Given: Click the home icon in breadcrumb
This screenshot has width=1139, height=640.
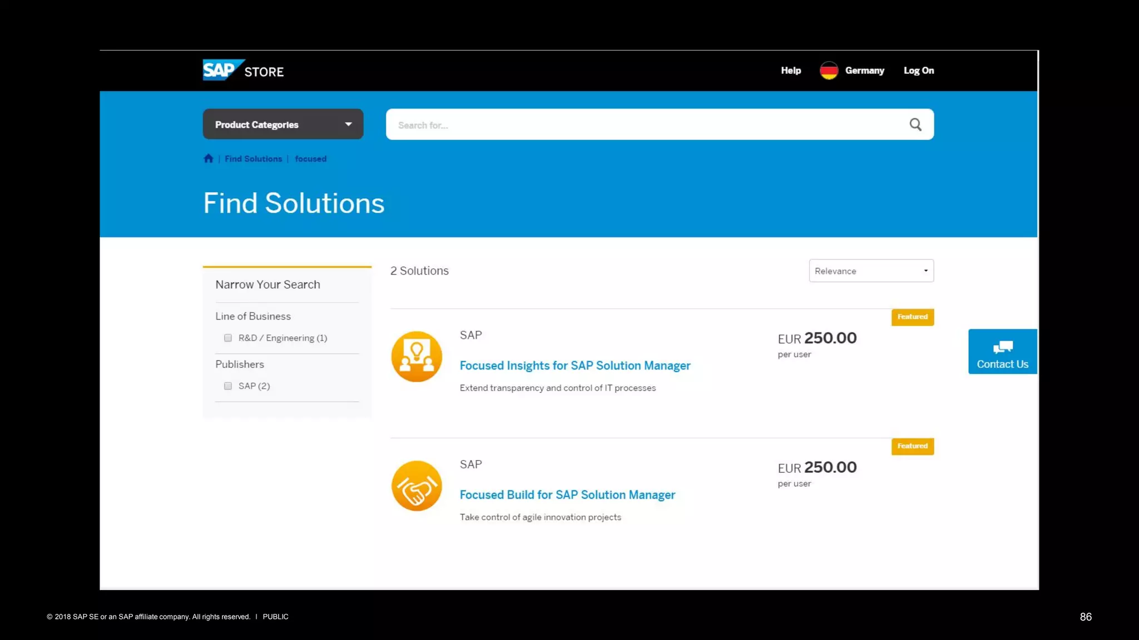Looking at the screenshot, I should [209, 159].
